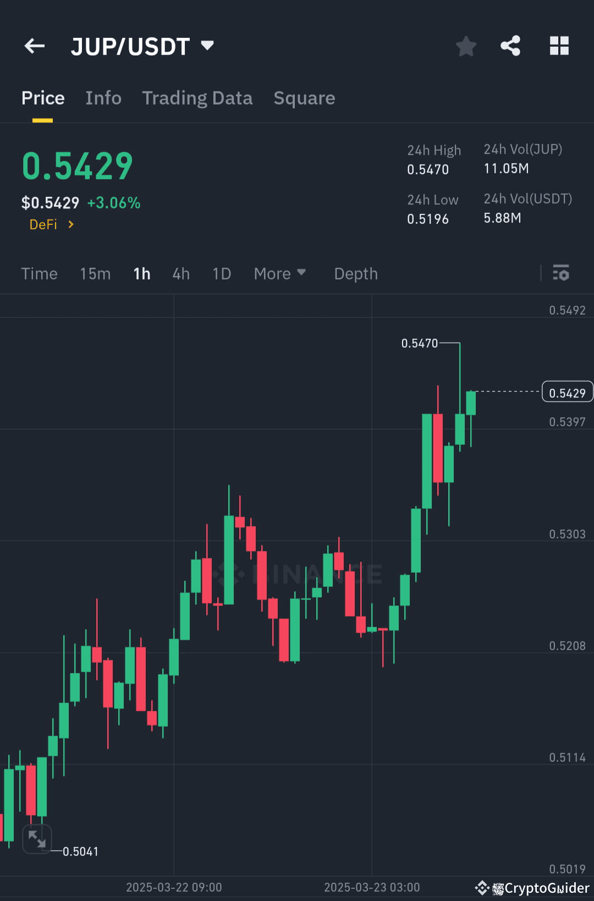This screenshot has height=901, width=594.
Task: Select the Time view option
Action: click(x=39, y=273)
